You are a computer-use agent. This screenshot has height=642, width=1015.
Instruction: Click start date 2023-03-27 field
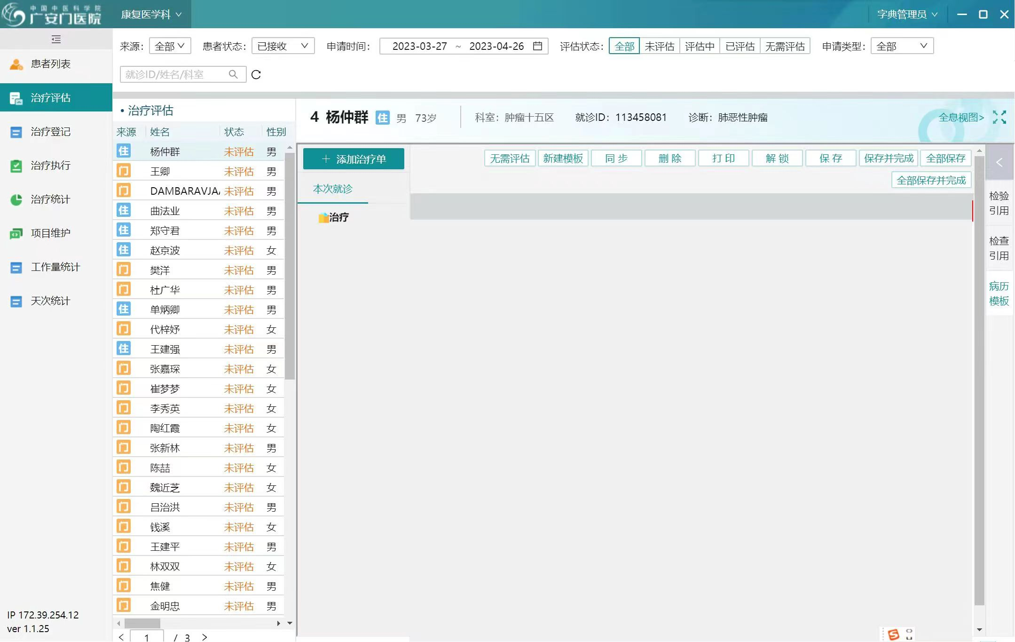coord(419,46)
